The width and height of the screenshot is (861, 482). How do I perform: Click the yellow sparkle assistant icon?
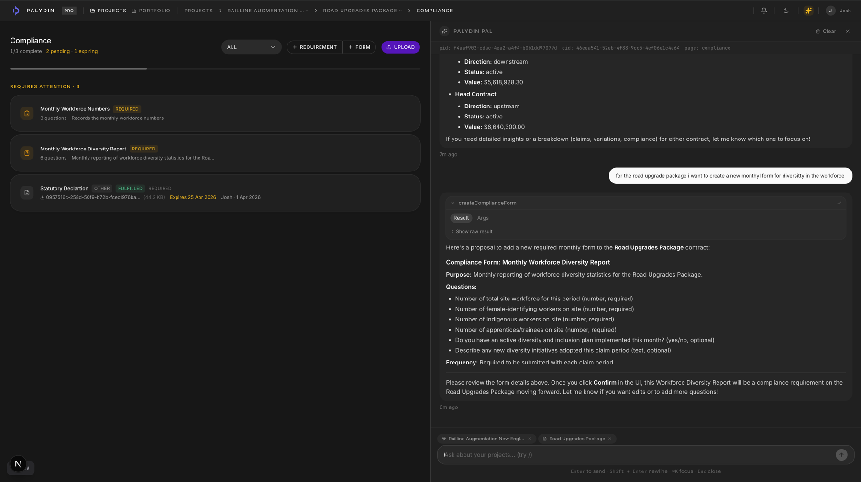click(808, 11)
